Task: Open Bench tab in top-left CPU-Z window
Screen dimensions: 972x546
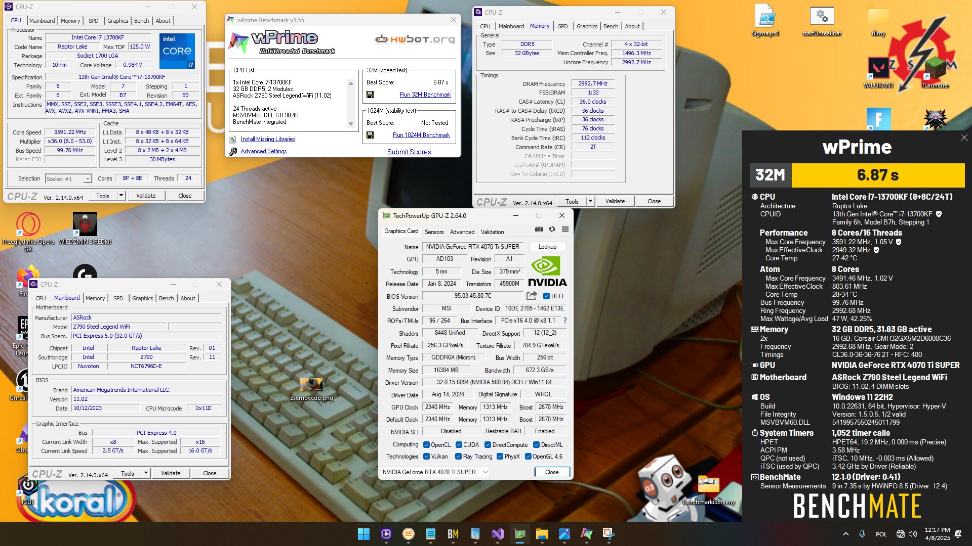Action: pyautogui.click(x=142, y=21)
